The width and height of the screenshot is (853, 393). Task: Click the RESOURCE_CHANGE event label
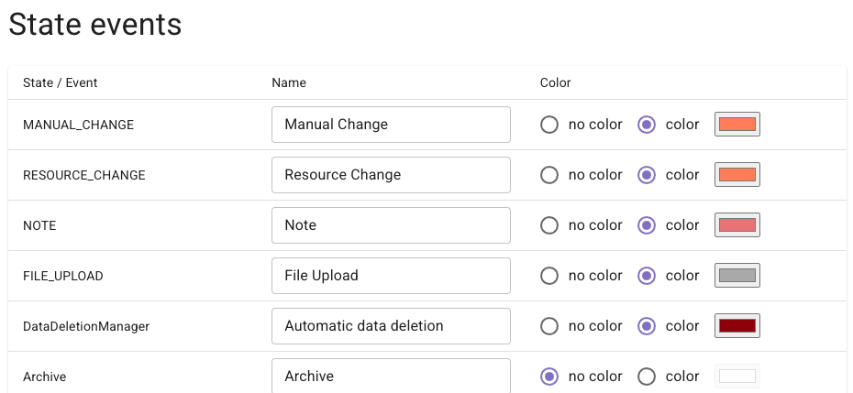click(x=84, y=176)
